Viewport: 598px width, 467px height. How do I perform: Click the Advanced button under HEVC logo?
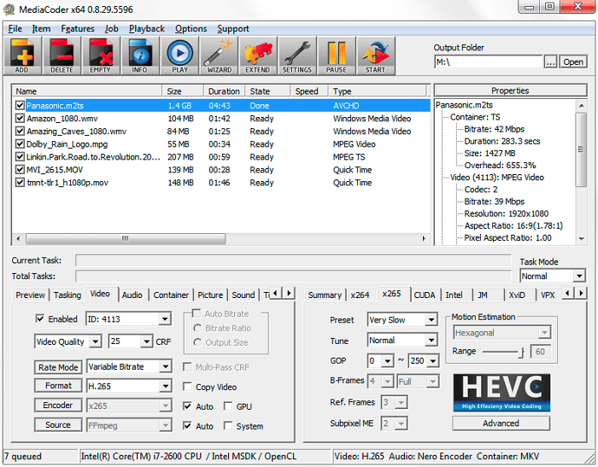[501, 423]
